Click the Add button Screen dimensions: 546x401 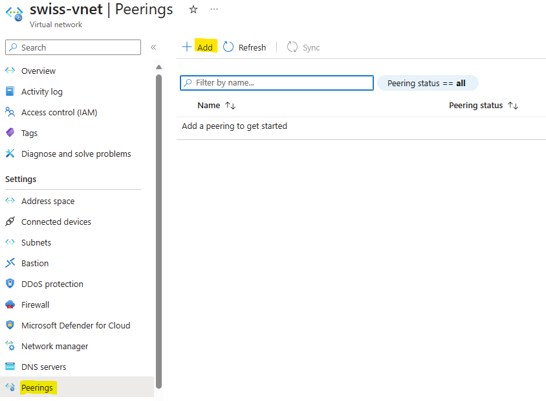(x=204, y=47)
